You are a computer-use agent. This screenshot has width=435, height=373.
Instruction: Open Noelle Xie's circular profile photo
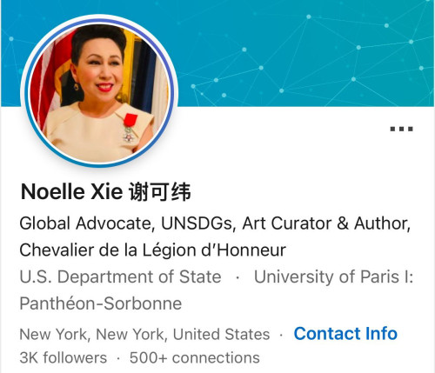pos(99,92)
